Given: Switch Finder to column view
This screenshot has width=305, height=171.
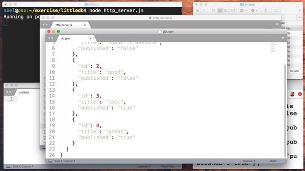Looking at the screenshot, I should pyautogui.click(x=226, y=10).
